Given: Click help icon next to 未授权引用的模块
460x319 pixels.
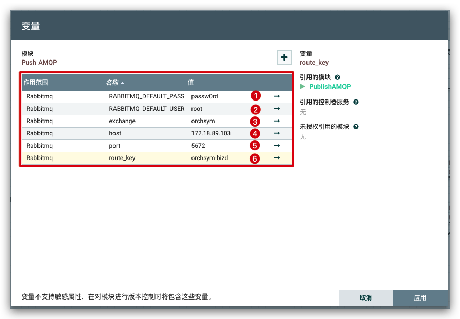Looking at the screenshot, I should click(x=356, y=127).
